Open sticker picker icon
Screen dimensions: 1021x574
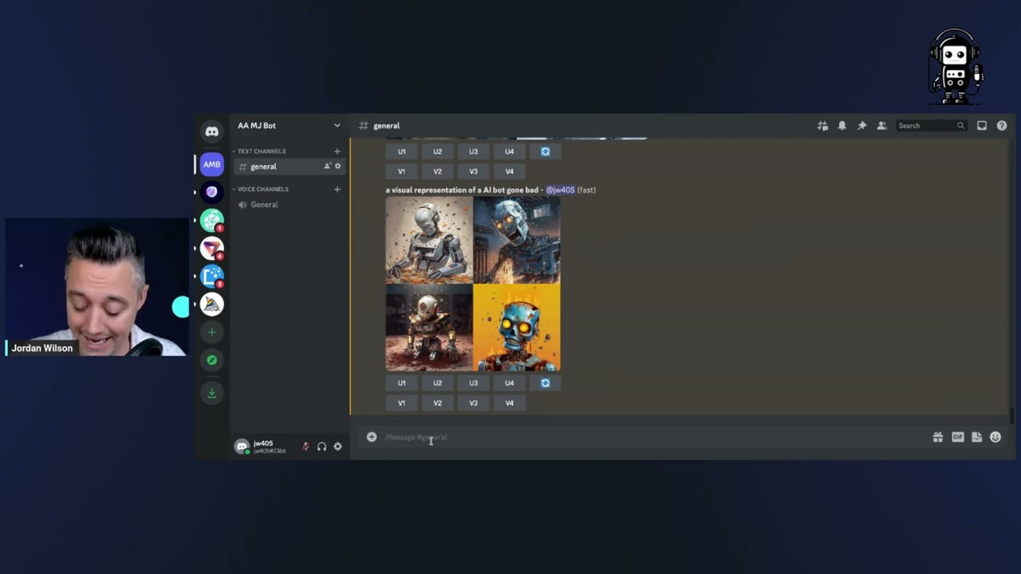(976, 437)
